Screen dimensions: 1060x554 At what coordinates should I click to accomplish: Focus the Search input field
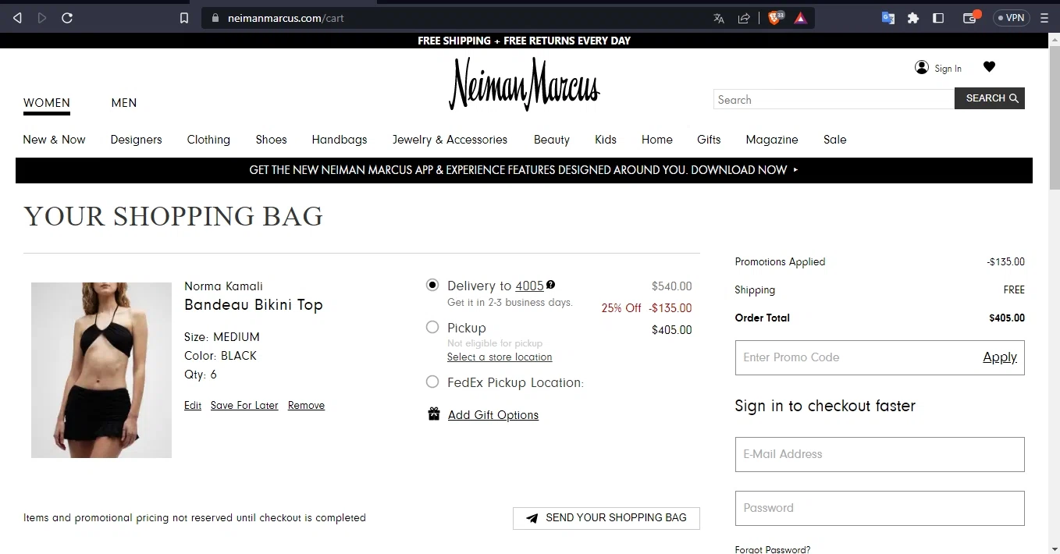pyautogui.click(x=834, y=99)
